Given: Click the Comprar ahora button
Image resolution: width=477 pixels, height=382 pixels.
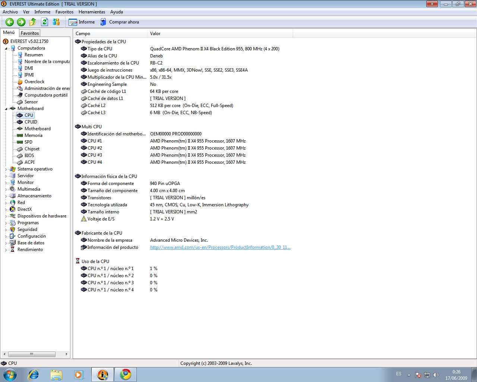Looking at the screenshot, I should (x=119, y=22).
